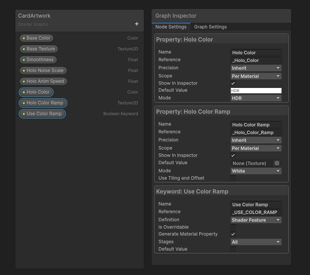Screen dimensions: 310x275
Task: Open the Stages dropdown set to All
Action: coord(256,242)
